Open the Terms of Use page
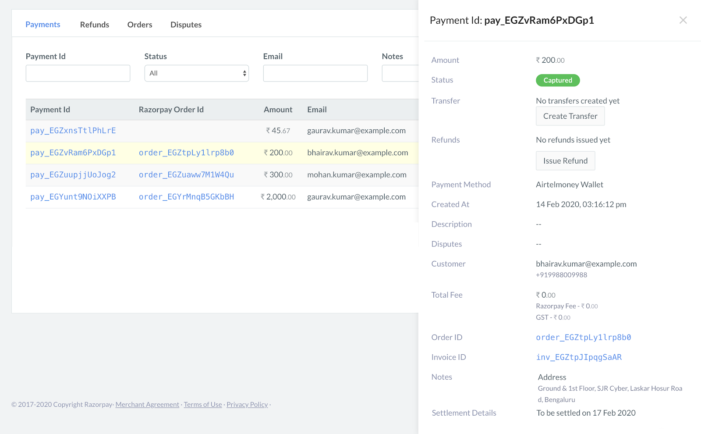Viewport: 701px width, 434px height. 202,404
